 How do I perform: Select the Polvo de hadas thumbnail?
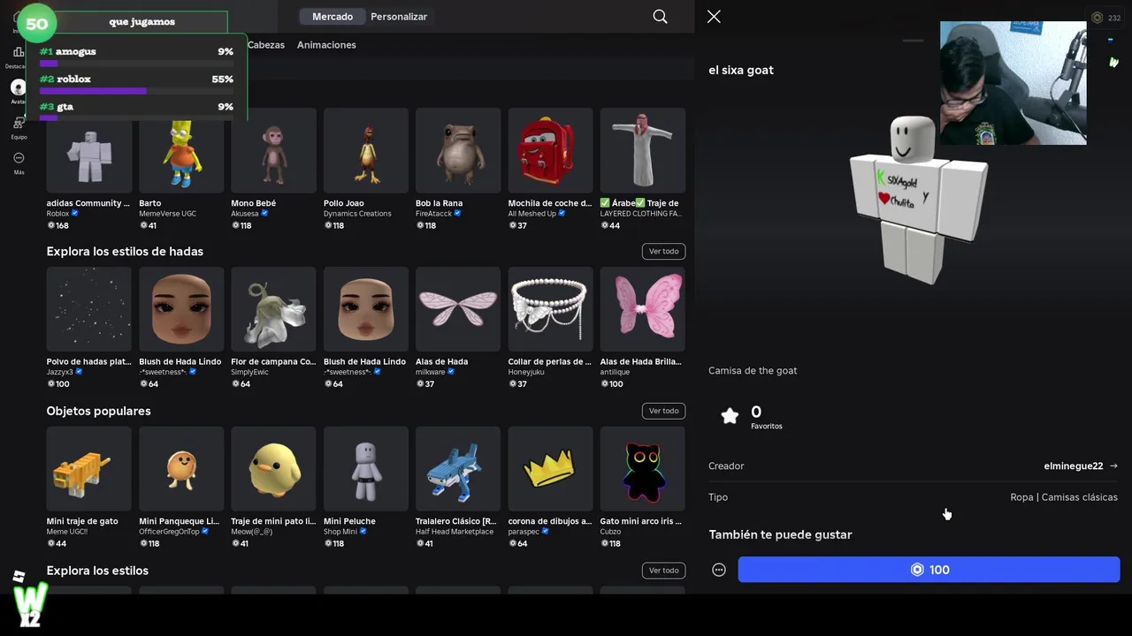click(x=89, y=309)
